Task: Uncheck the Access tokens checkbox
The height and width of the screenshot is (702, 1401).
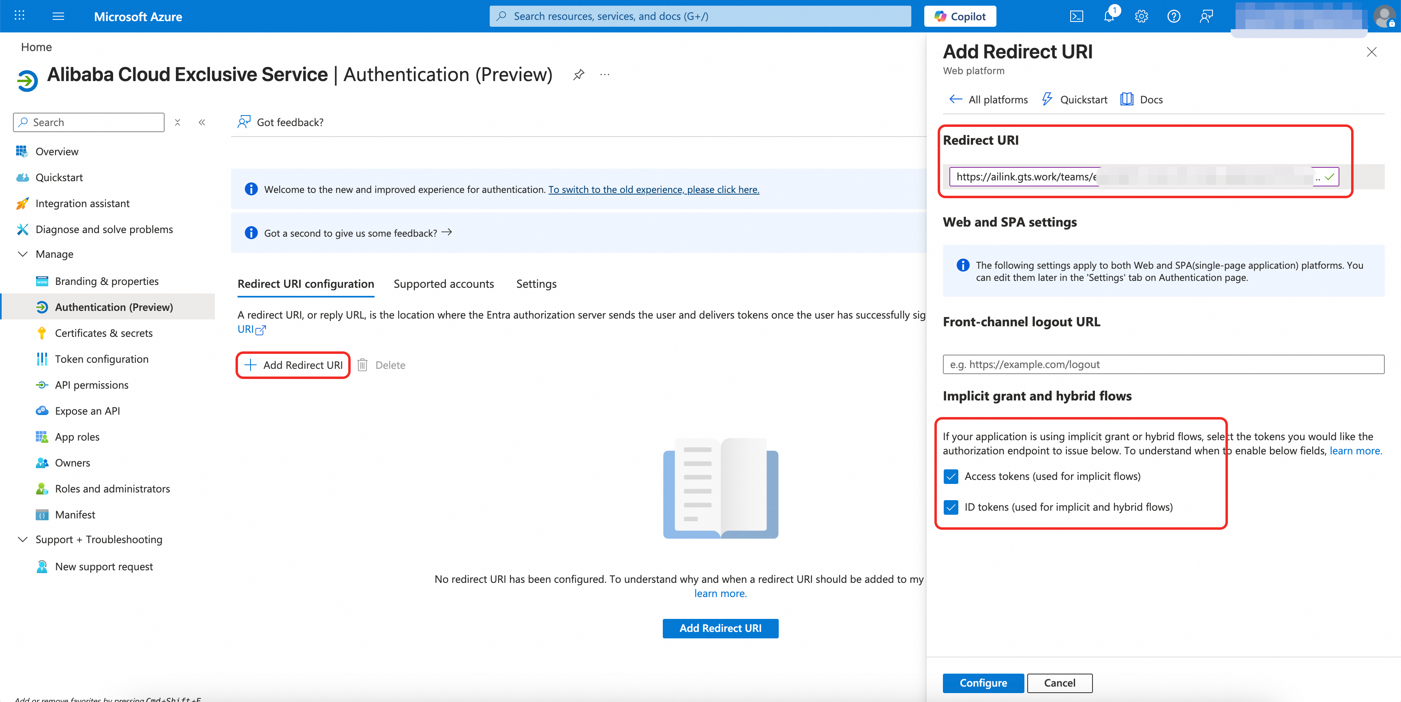Action: click(951, 476)
